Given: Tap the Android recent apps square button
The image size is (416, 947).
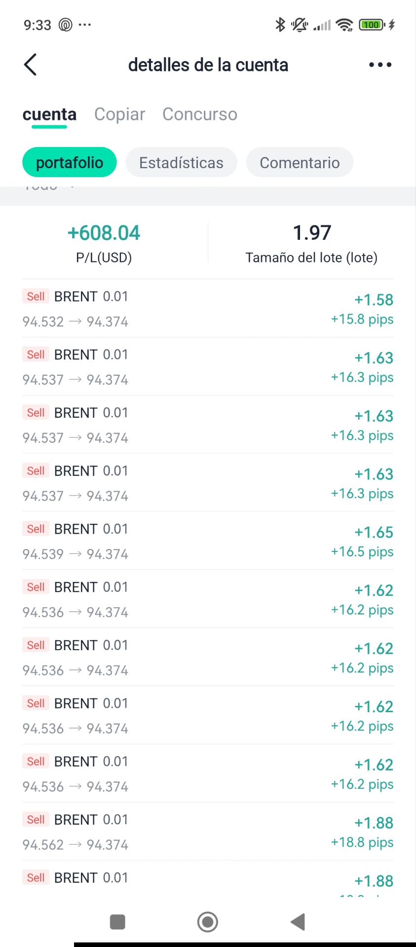Looking at the screenshot, I should (117, 921).
